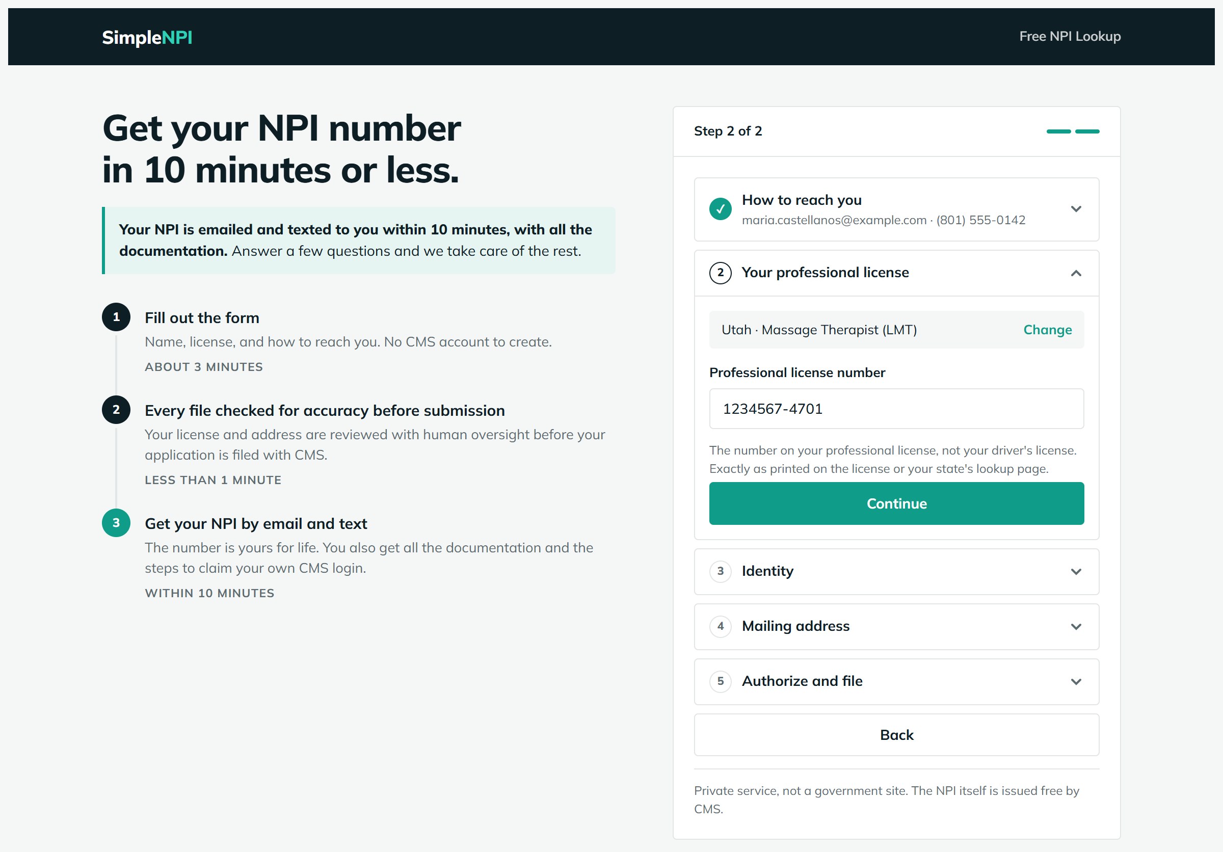Open the Authorize and file header
1223x852 pixels.
pos(896,681)
